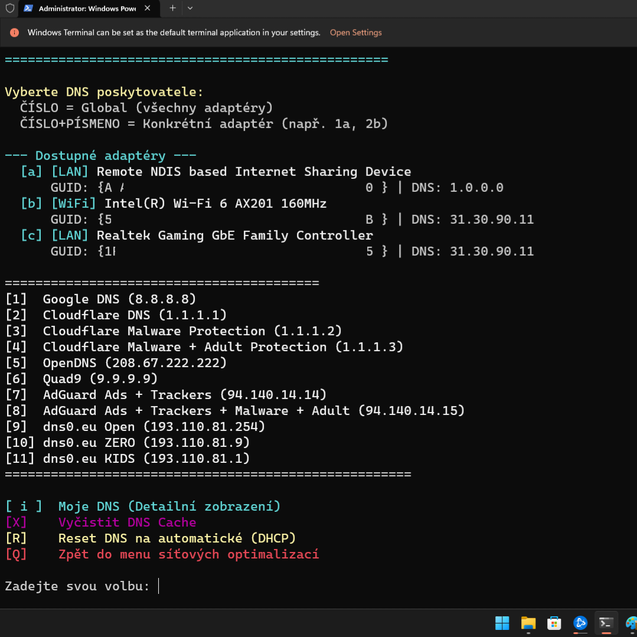The image size is (637, 637).
Task: Open File Explorer from the taskbar
Action: point(528,623)
